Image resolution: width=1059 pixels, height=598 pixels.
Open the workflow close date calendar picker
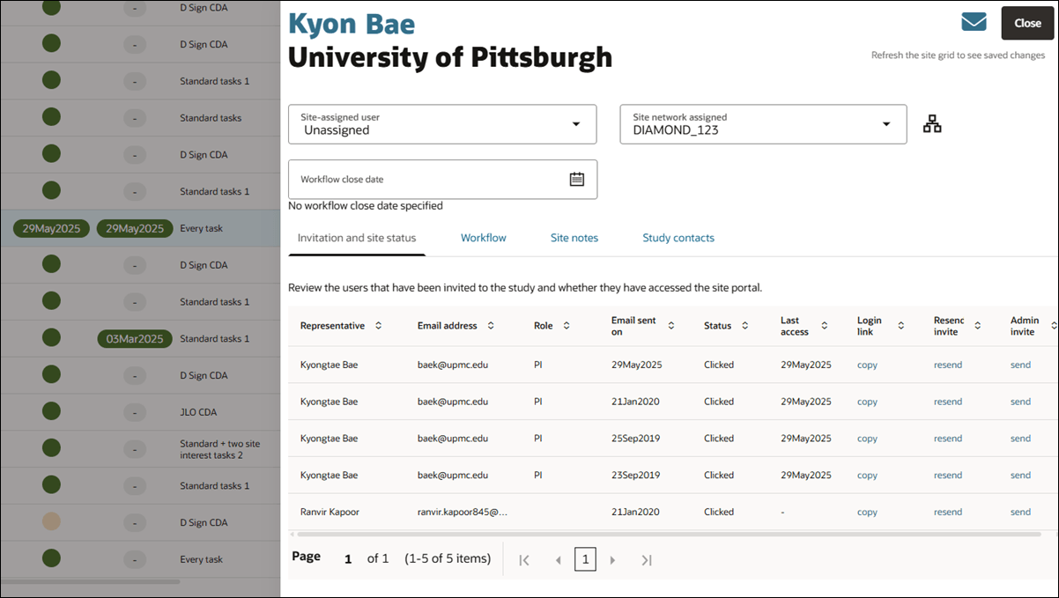point(577,178)
